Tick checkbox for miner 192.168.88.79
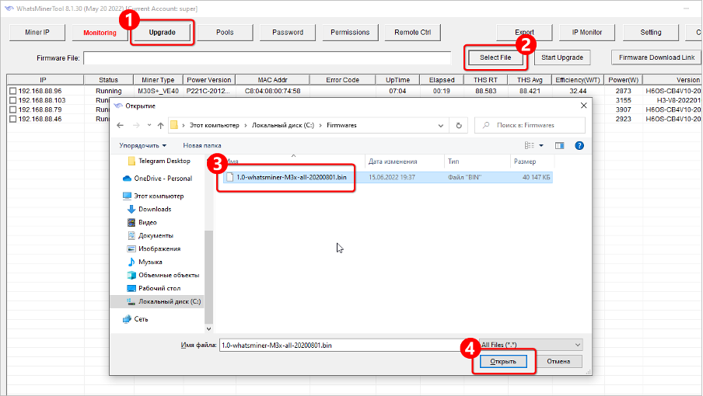This screenshot has height=396, width=703. pos(12,109)
